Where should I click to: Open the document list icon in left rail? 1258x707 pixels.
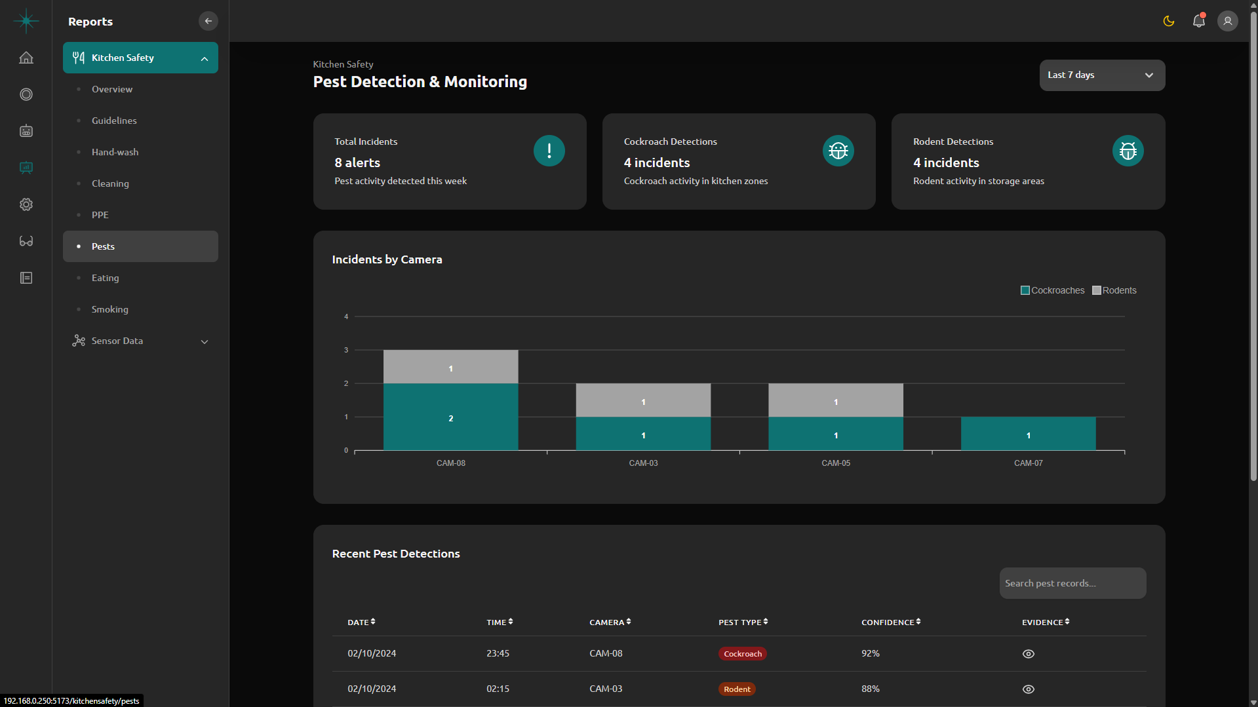point(26,278)
